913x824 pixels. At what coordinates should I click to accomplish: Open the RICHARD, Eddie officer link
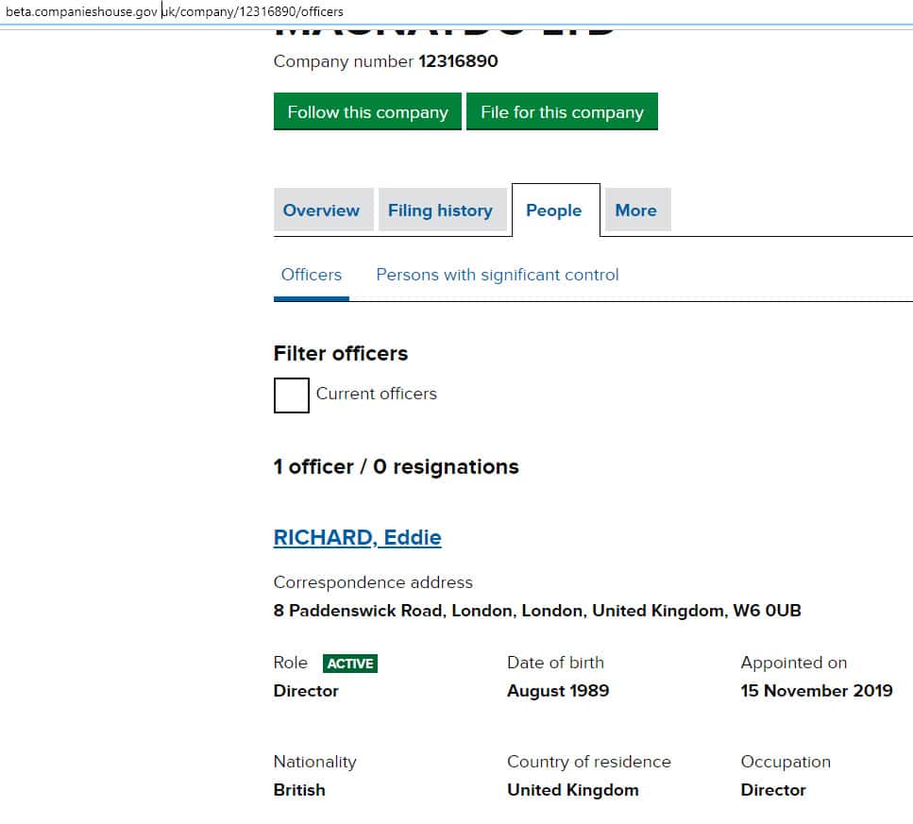(357, 538)
